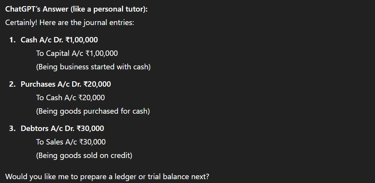Click the line "Certainly! Here are the journal entries:"
The width and height of the screenshot is (375, 183).
(x=69, y=23)
